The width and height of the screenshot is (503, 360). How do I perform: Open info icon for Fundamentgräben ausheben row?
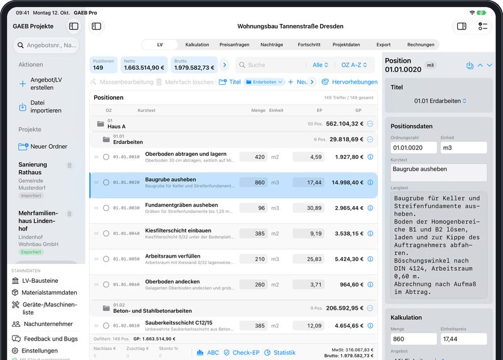tap(370, 208)
